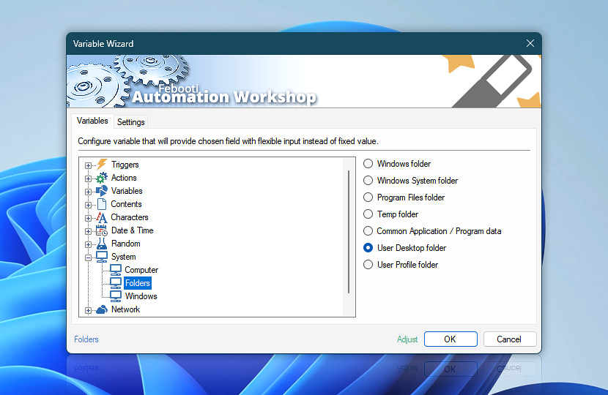Viewport: 608px width, 395px height.
Task: Expand the Actions tree node
Action: [x=88, y=179]
